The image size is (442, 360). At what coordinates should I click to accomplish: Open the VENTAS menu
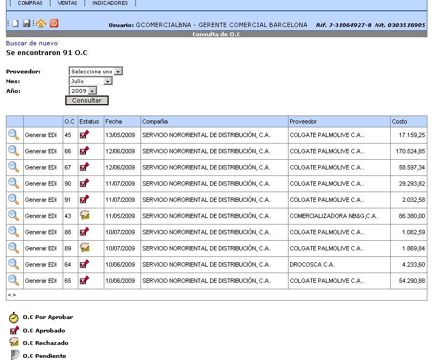[x=68, y=3]
